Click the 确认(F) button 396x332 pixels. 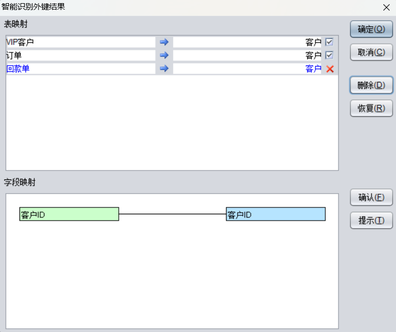click(x=371, y=197)
